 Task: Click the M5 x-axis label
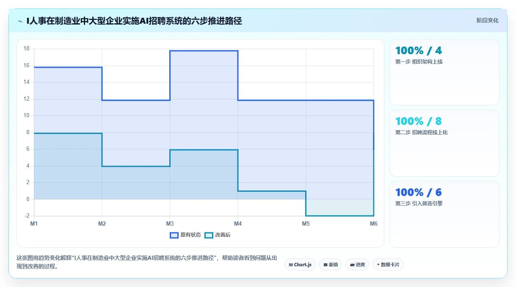[x=306, y=224]
